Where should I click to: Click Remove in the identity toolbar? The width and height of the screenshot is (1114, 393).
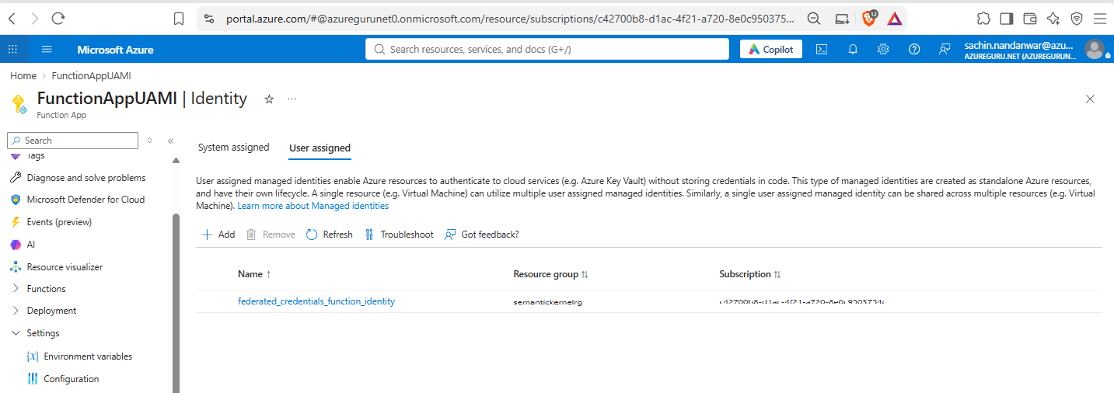tap(271, 235)
